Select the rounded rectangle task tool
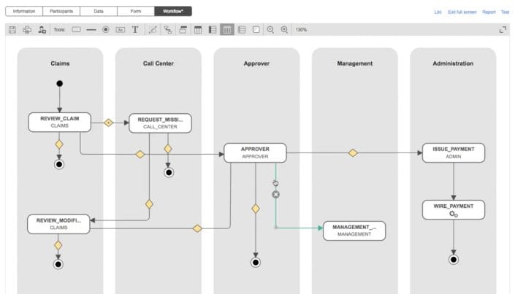This screenshot has width=515, height=294. point(76,29)
